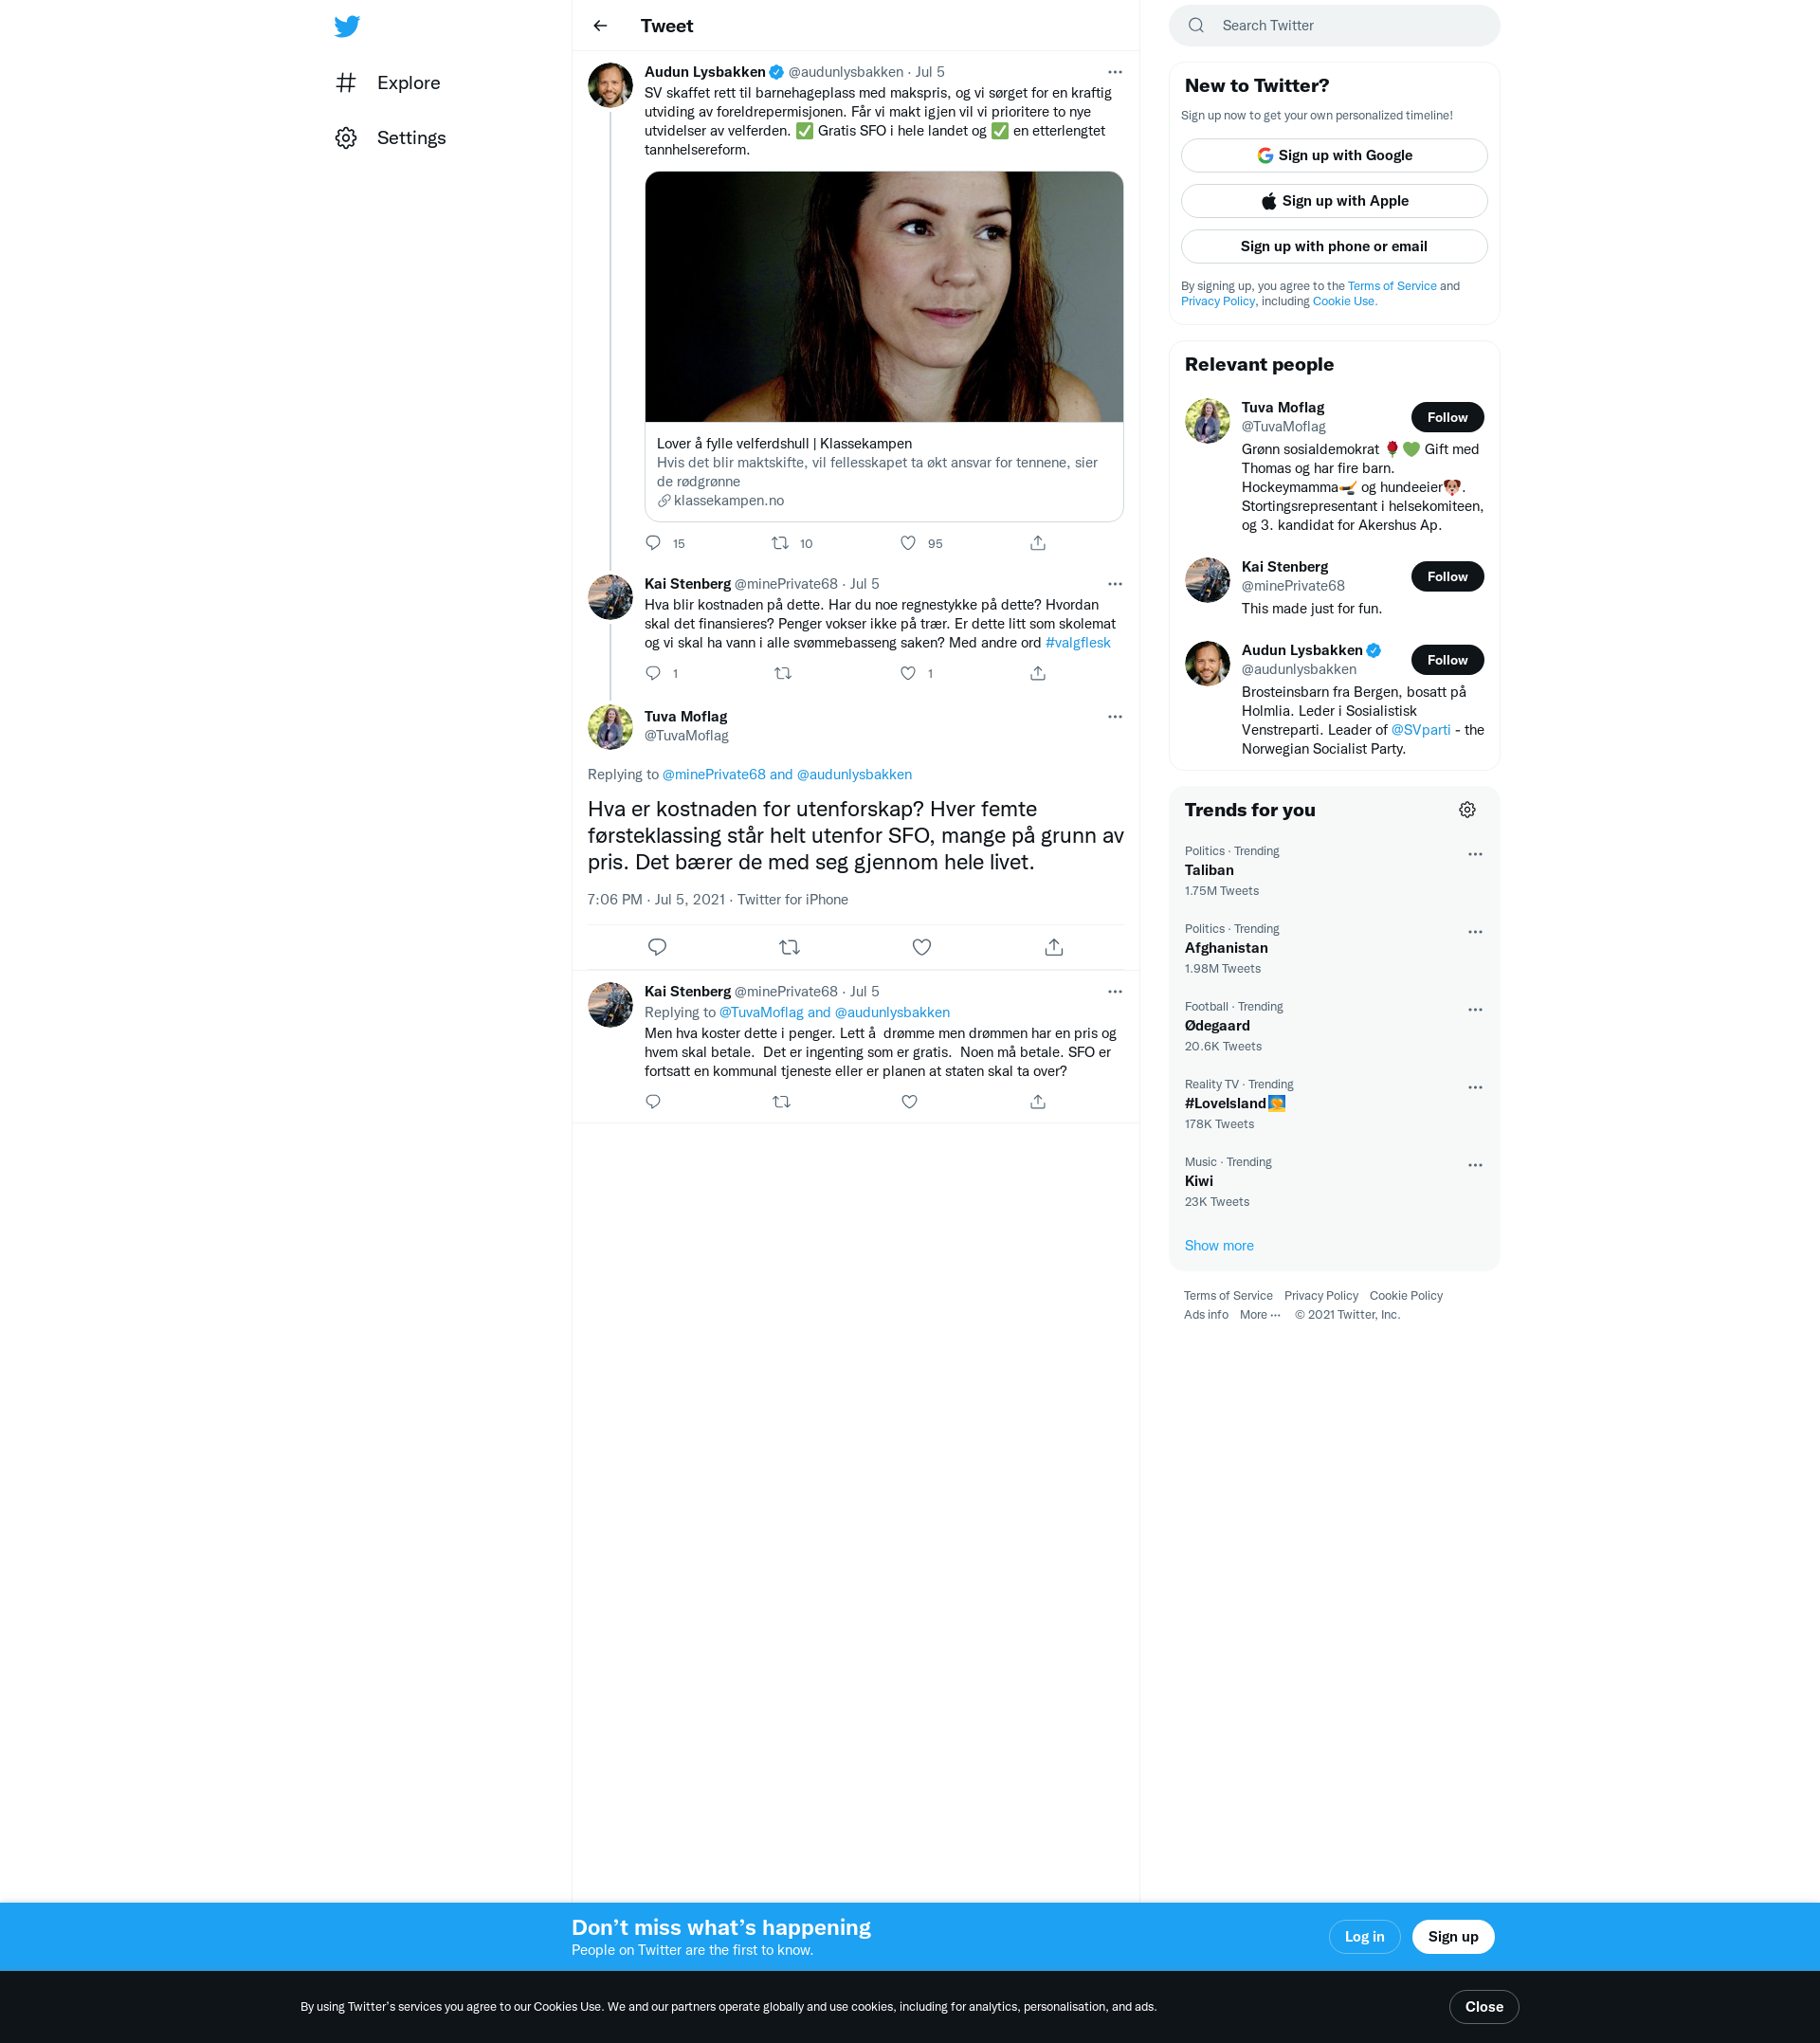Image resolution: width=1820 pixels, height=2043 pixels.
Task: Open more options for #LoveIsland trend
Action: click(x=1475, y=1087)
